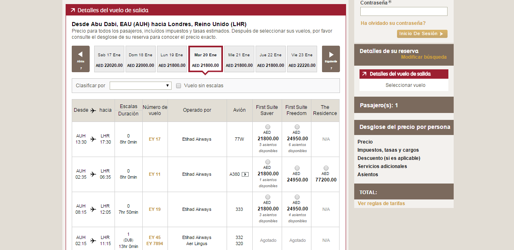Click the Atrás previous-week arrow
Image resolution: width=514 pixels, height=250 pixels.
pyautogui.click(x=80, y=59)
